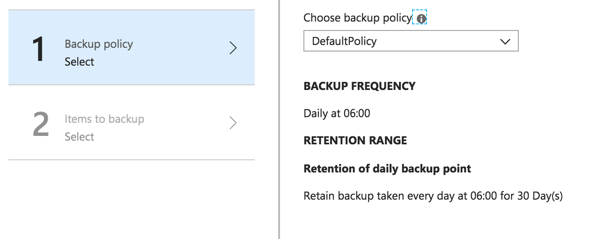Open the DefaultPolicy dropdown
Image resolution: width=605 pixels, height=239 pixels.
click(x=411, y=41)
